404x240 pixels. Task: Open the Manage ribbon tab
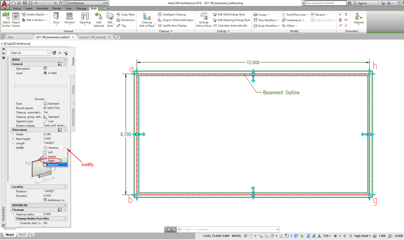[x=81, y=8]
